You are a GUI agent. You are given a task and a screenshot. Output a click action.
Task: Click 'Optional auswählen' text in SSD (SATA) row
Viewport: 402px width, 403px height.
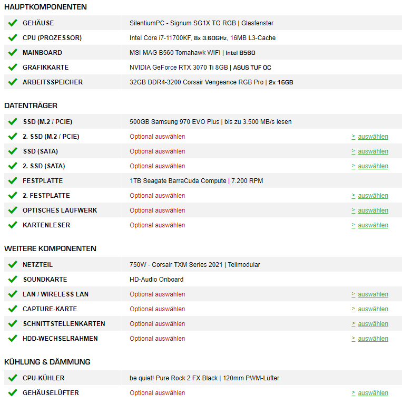(x=158, y=151)
